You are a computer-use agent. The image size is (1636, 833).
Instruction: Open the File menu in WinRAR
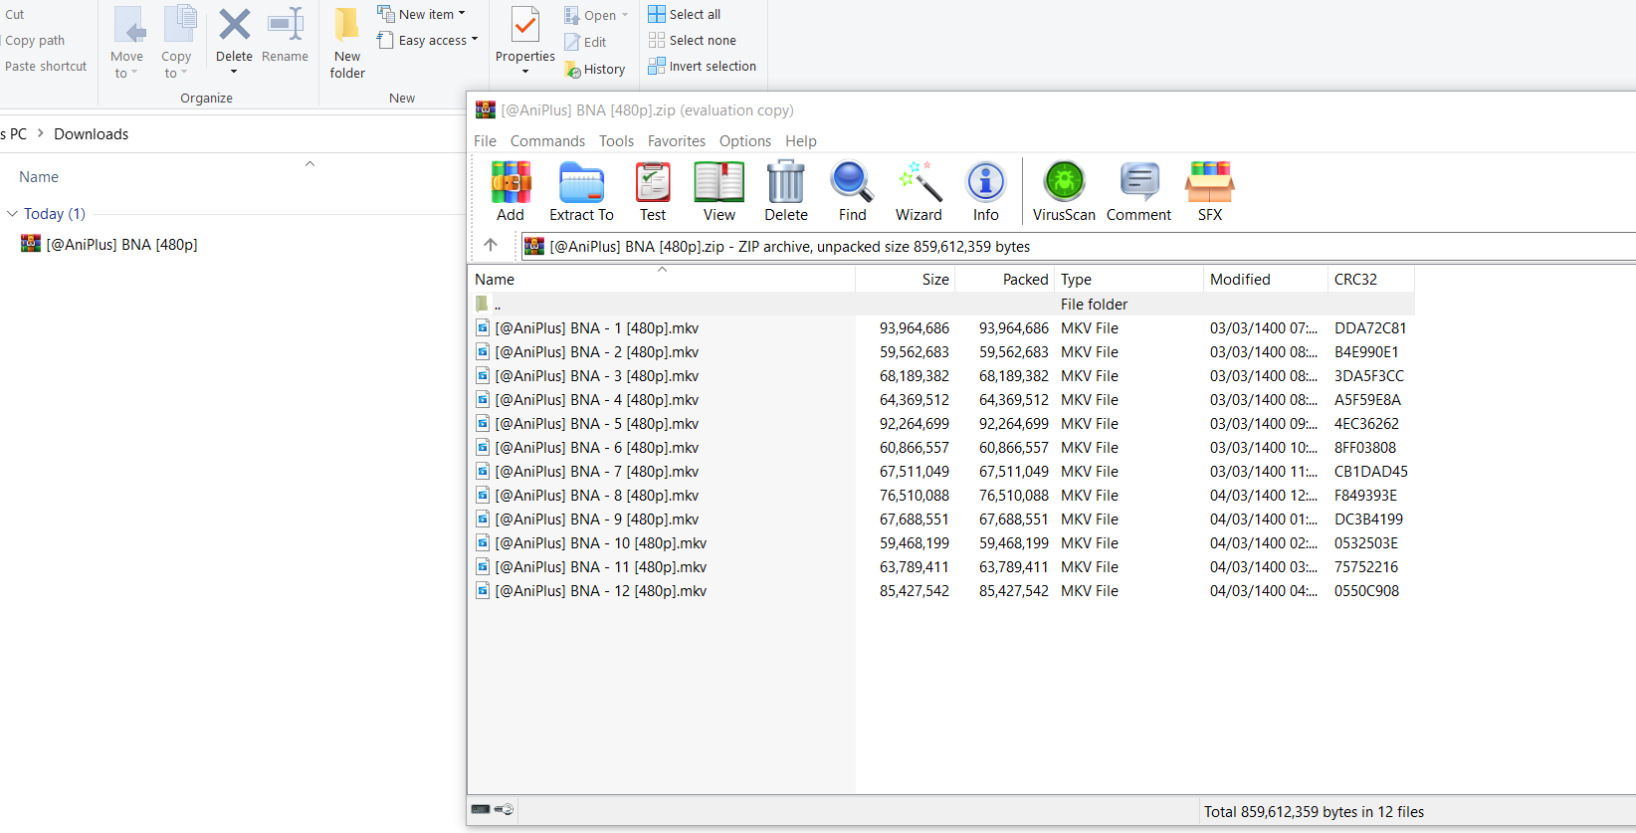[485, 140]
